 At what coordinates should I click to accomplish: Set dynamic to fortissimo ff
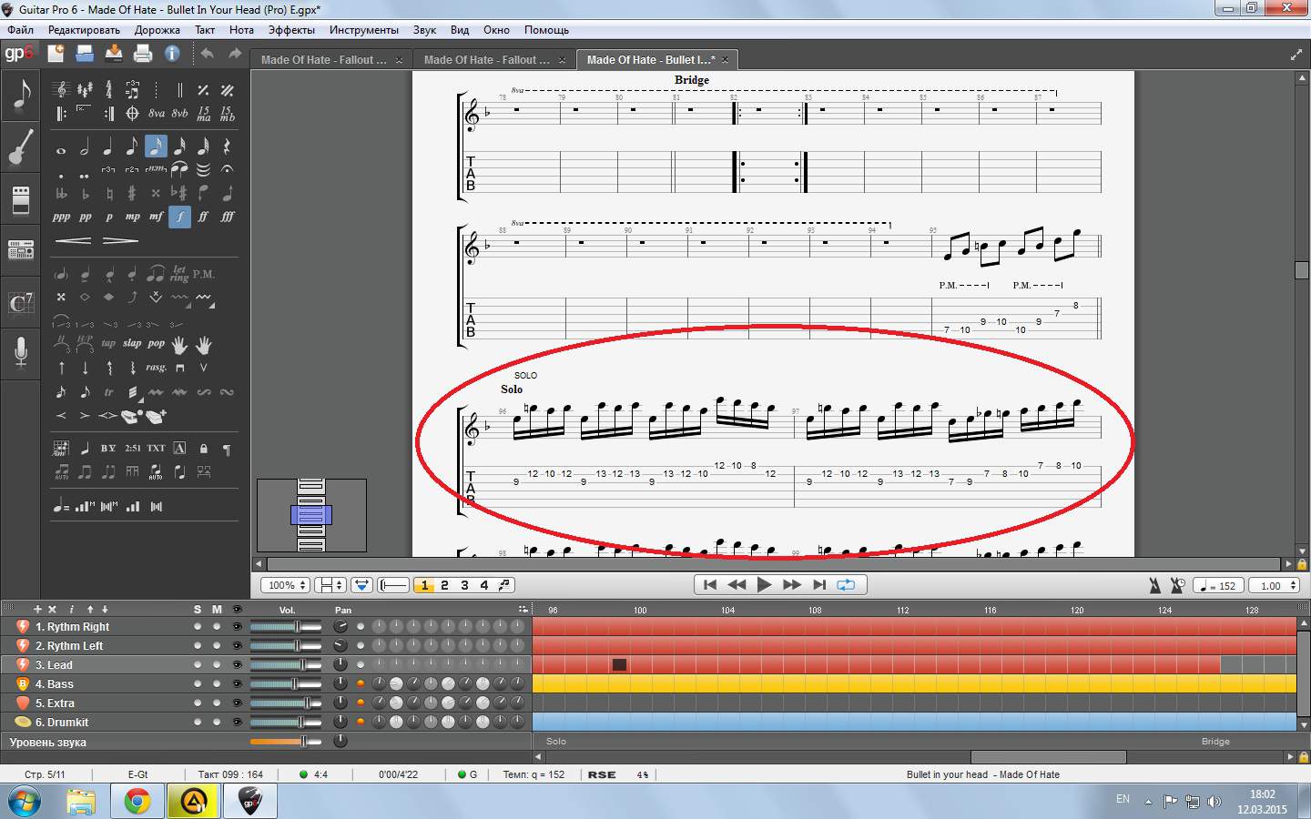coord(203,217)
